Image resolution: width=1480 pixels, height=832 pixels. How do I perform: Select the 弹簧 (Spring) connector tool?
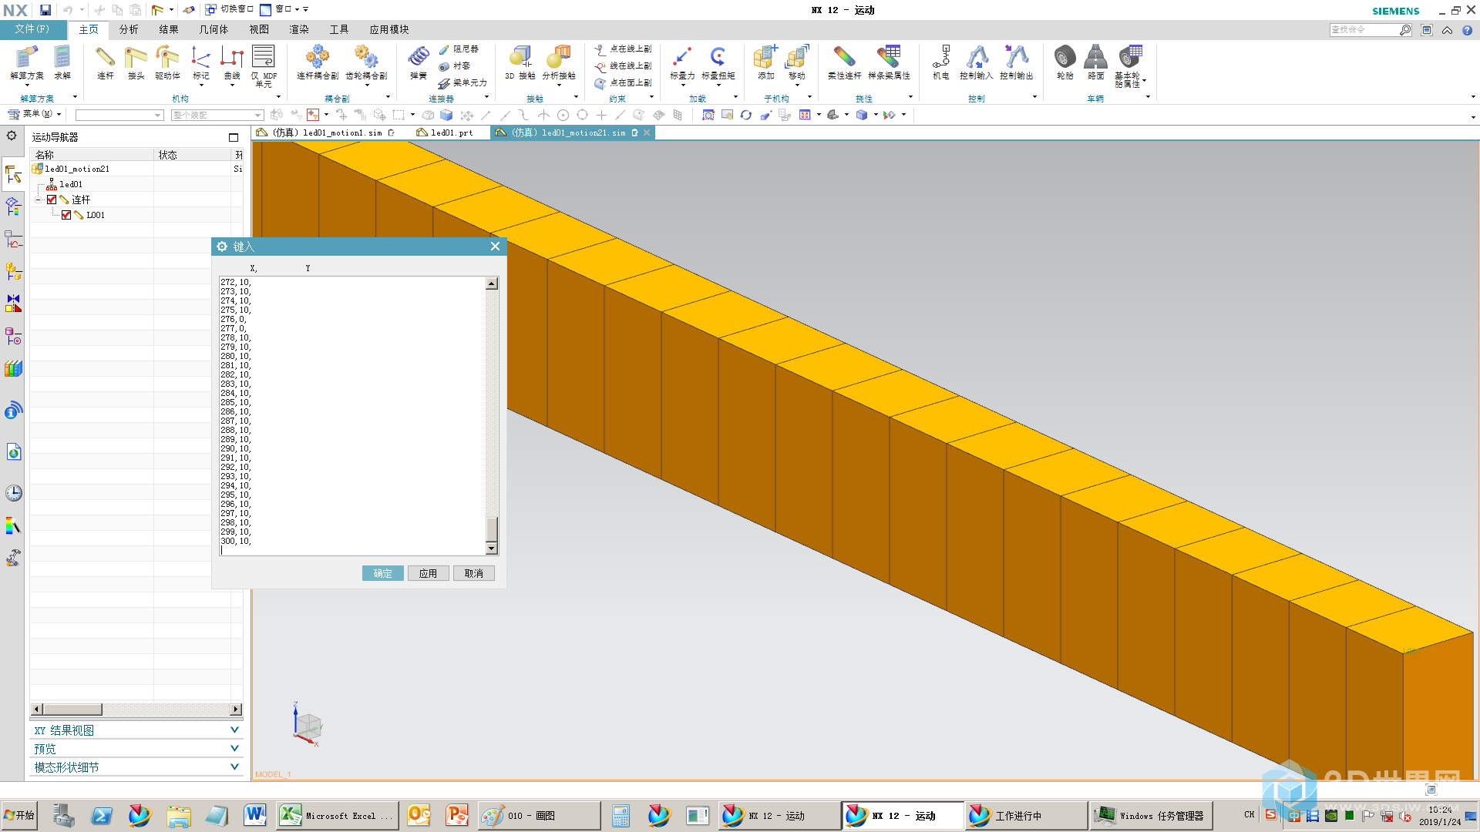pos(419,62)
